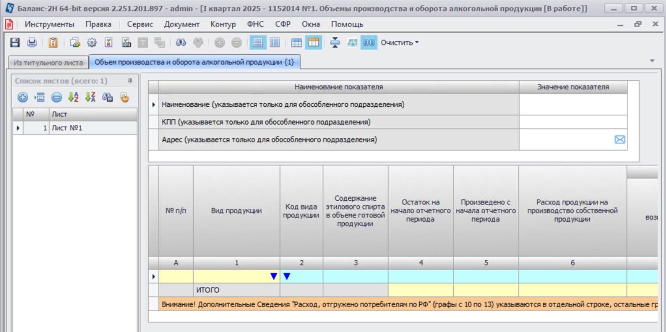Click the orange Внимание notice row
Image resolution: width=666 pixels, height=332 pixels.
pos(409,304)
